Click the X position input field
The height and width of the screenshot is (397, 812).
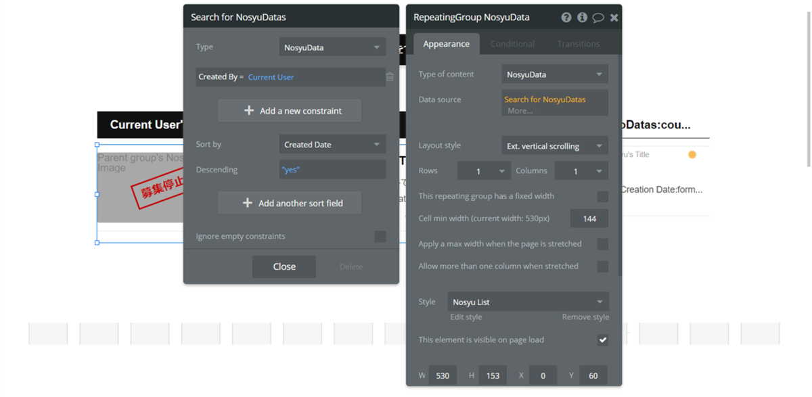[x=543, y=375]
